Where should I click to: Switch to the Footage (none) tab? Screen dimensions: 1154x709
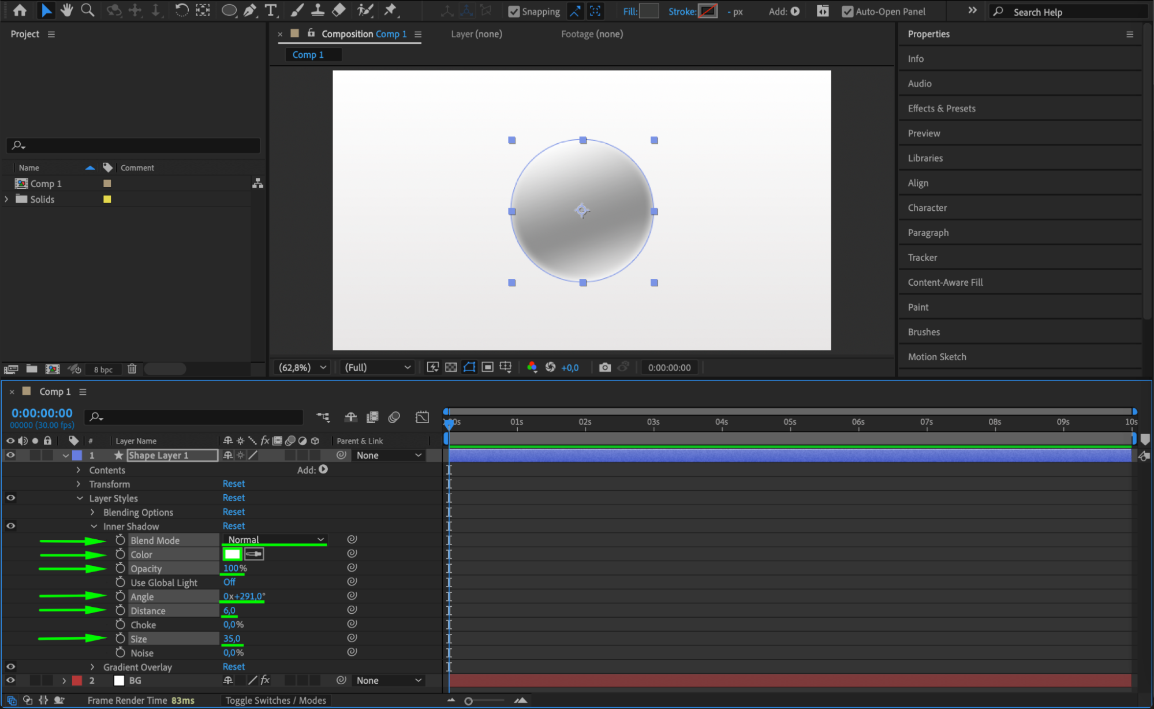592,34
